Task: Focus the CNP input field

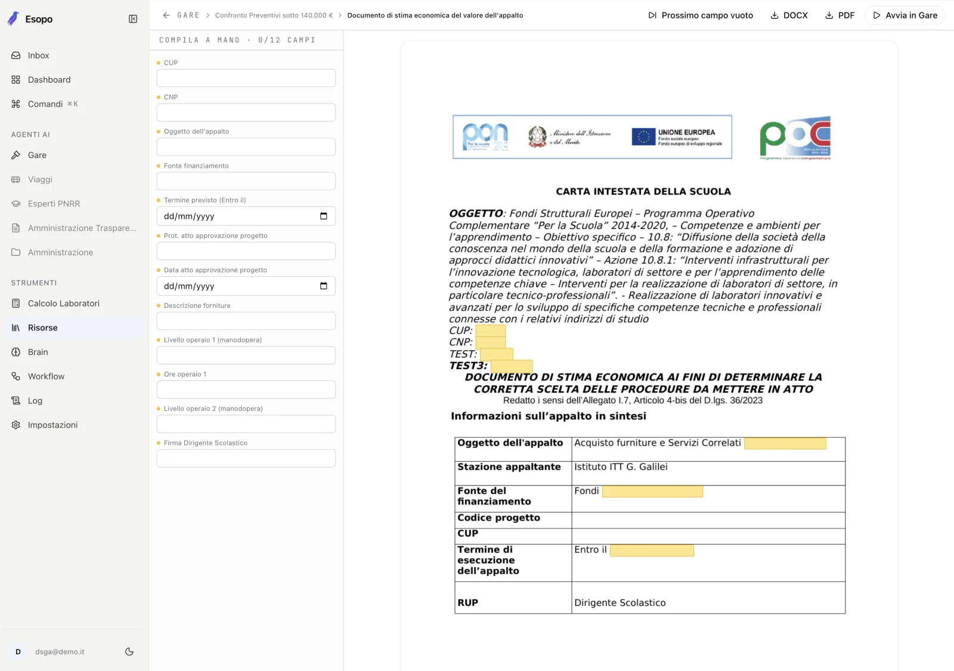Action: (246, 113)
